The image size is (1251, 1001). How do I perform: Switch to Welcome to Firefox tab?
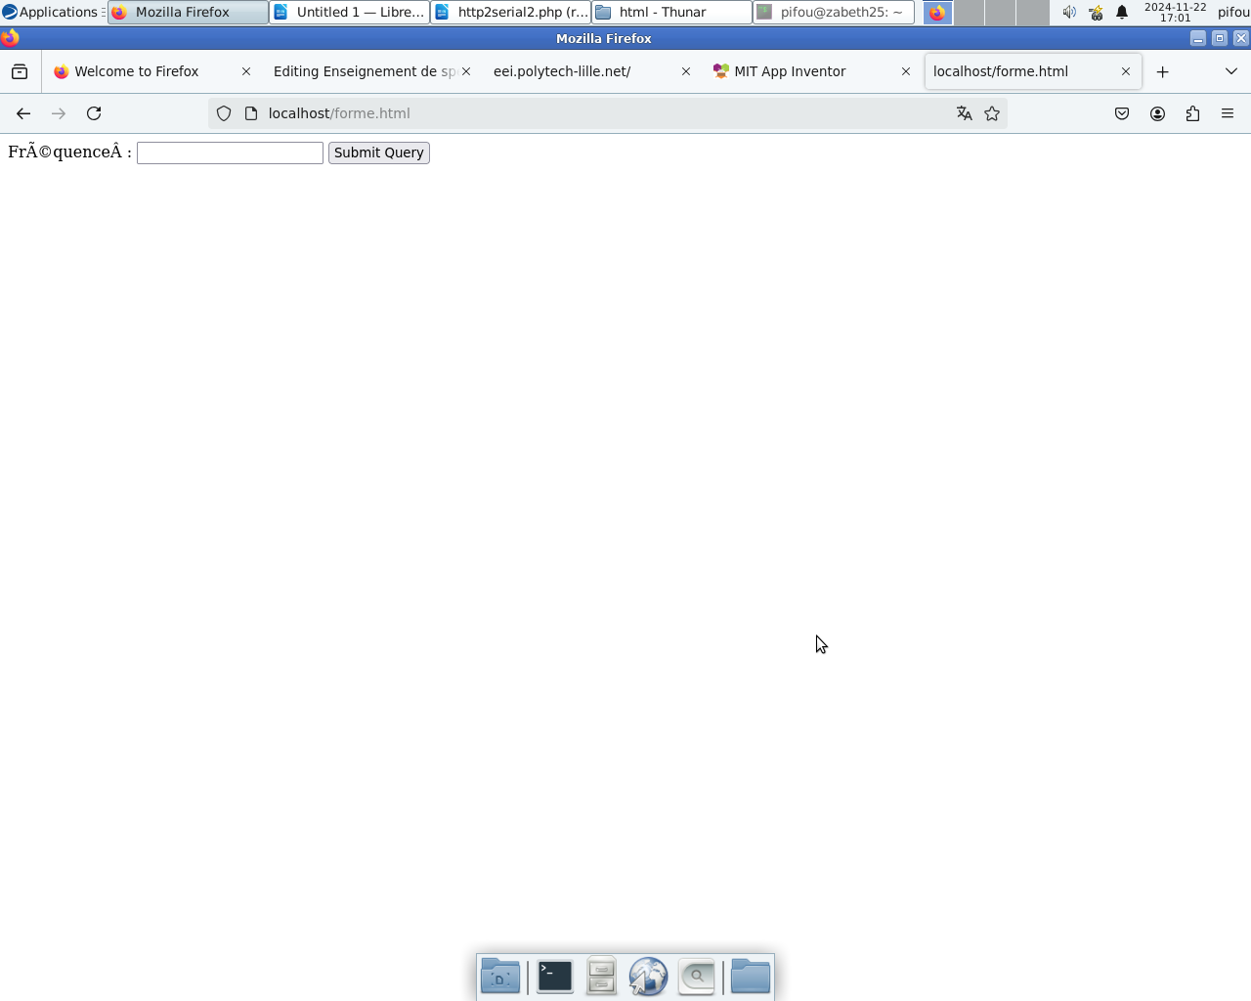(137, 71)
